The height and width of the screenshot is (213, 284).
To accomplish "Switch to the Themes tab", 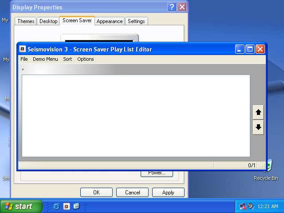I will pos(26,21).
